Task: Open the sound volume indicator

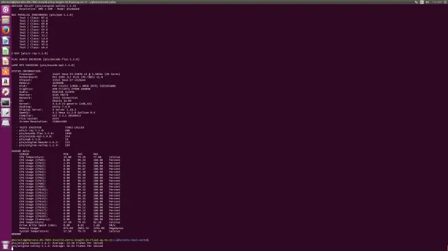Action: [427, 2]
